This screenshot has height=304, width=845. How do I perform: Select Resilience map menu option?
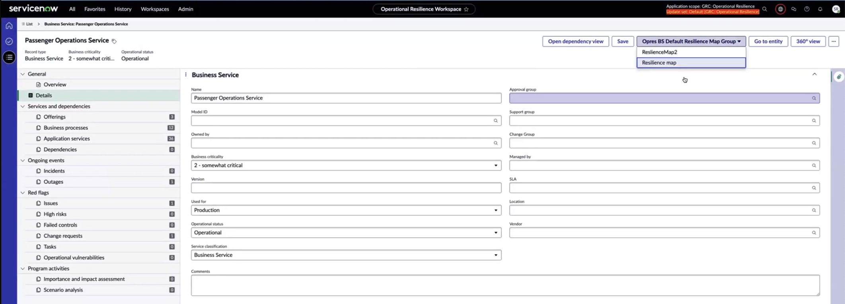(691, 63)
